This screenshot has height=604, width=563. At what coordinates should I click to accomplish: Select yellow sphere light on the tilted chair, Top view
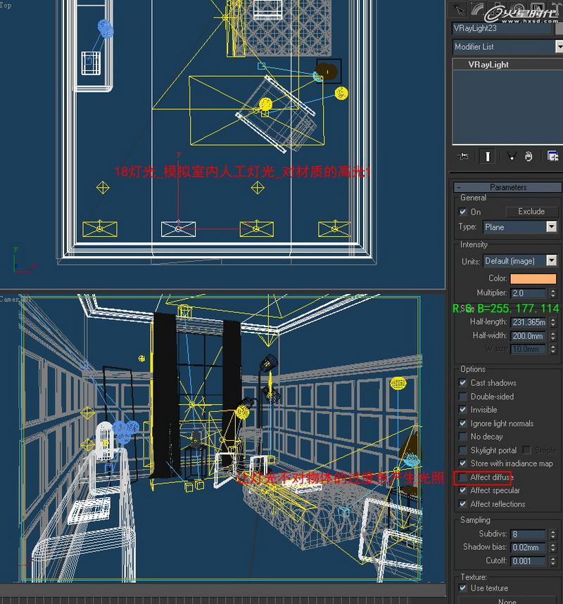[265, 104]
